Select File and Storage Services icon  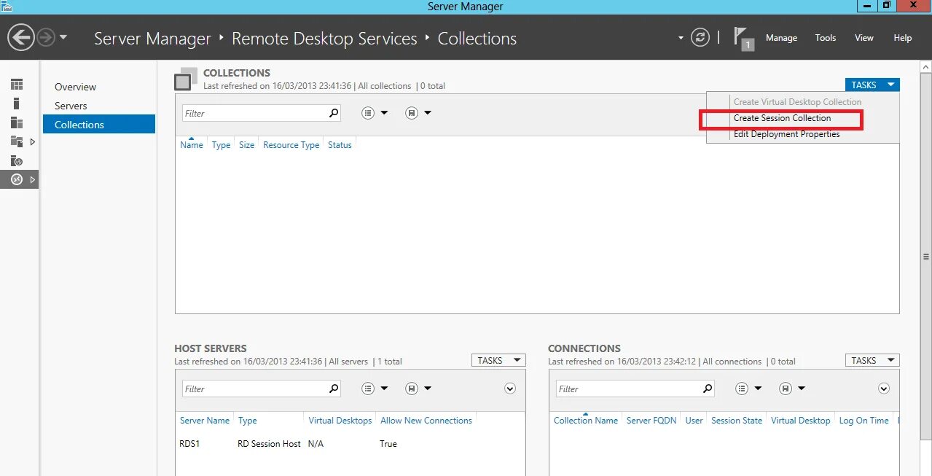[17, 141]
